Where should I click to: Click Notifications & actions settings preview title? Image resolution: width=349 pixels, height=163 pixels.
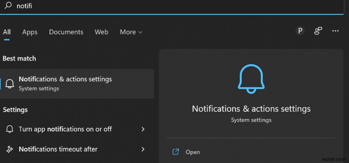(251, 109)
